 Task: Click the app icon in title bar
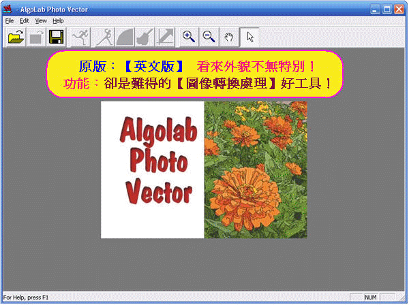point(8,9)
